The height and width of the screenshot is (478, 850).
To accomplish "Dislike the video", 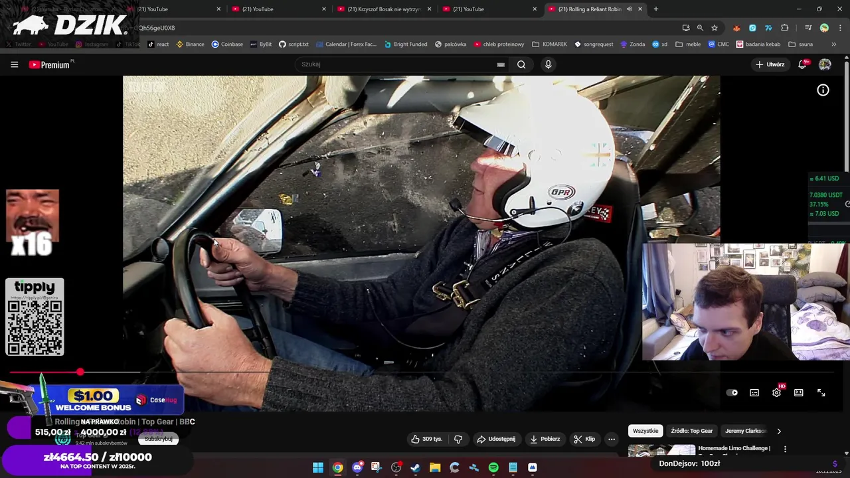I will coord(458,439).
